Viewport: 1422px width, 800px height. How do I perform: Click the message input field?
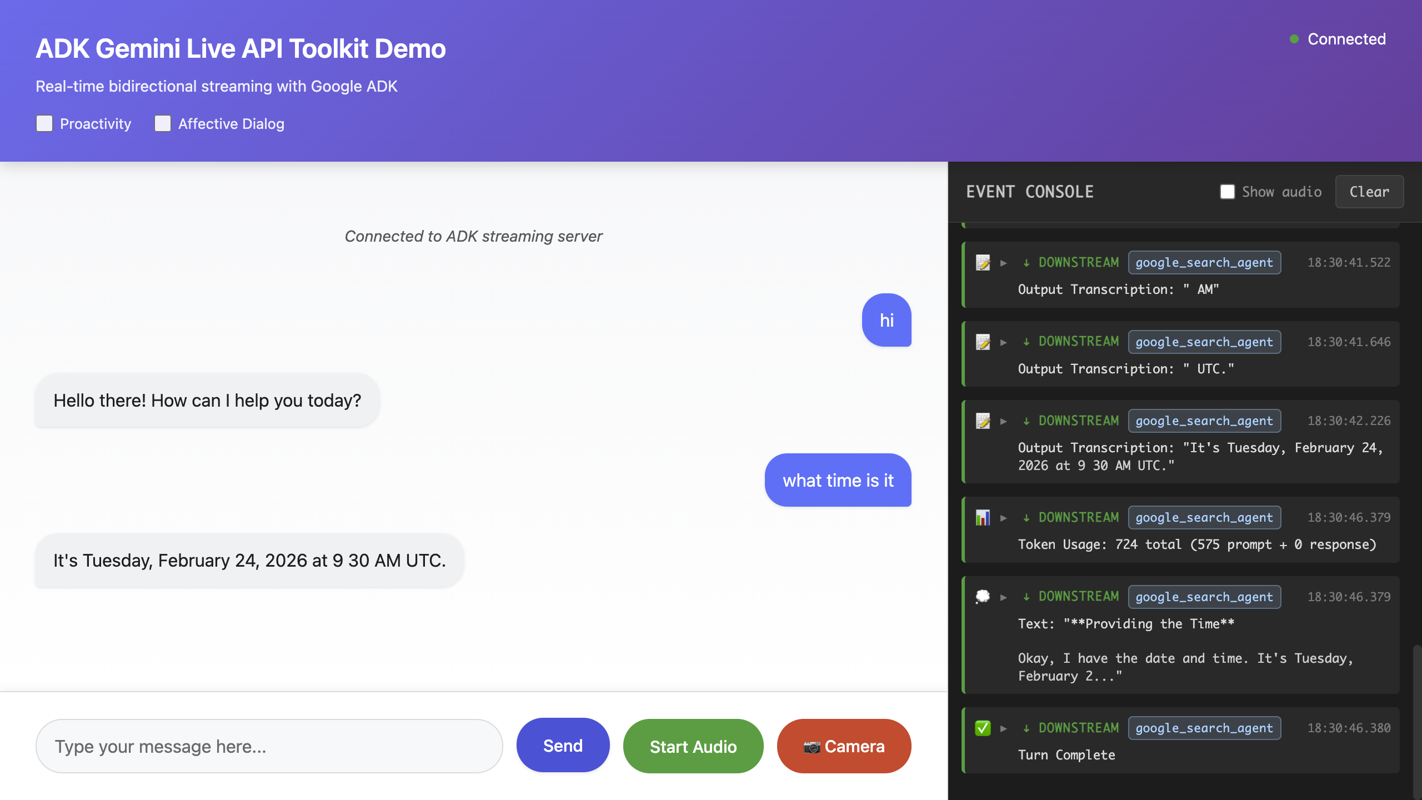tap(269, 746)
